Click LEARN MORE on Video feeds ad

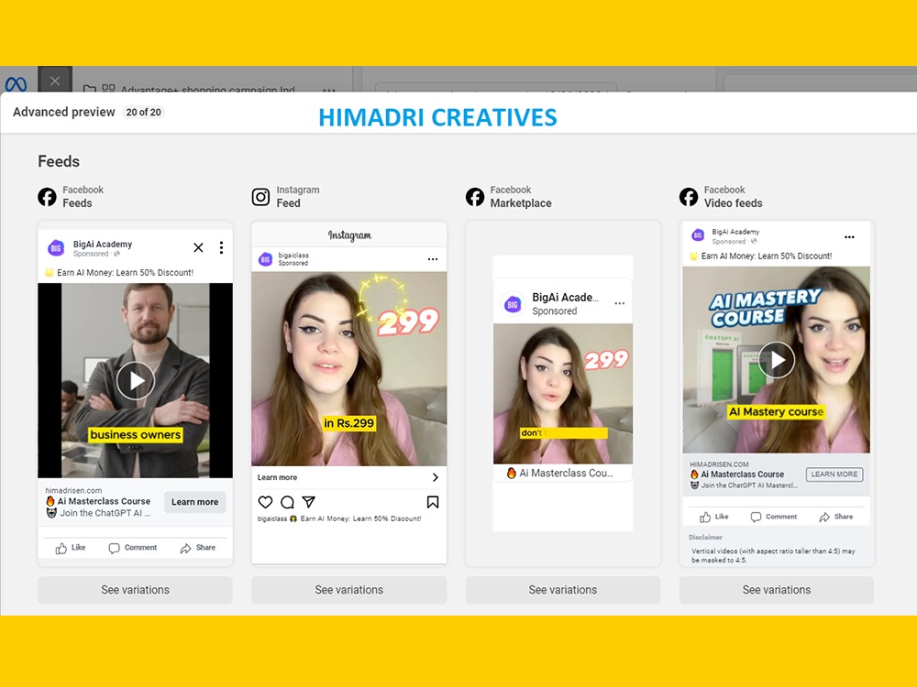coord(834,474)
